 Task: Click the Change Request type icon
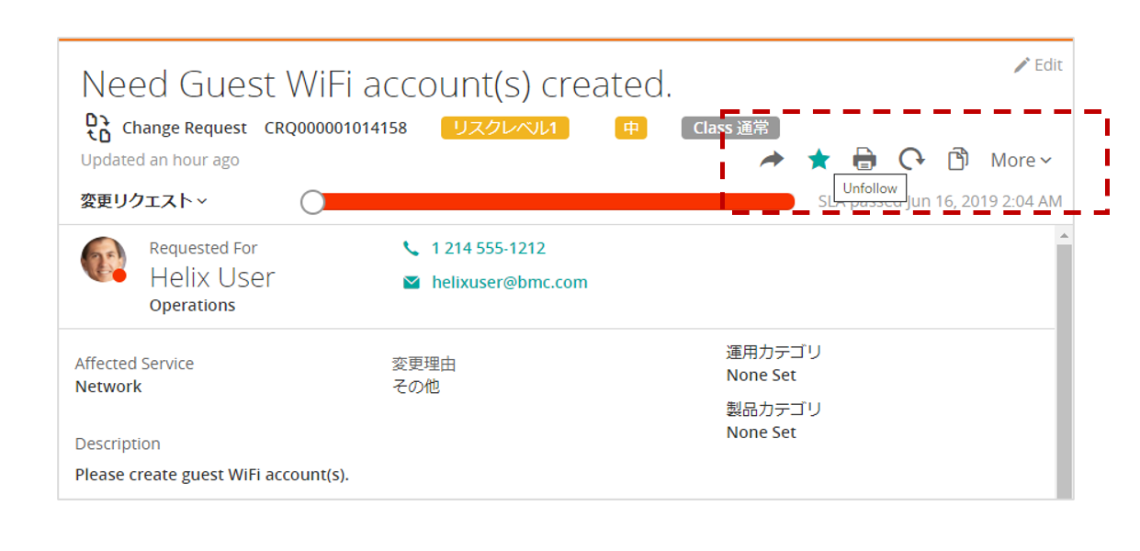coord(98,128)
